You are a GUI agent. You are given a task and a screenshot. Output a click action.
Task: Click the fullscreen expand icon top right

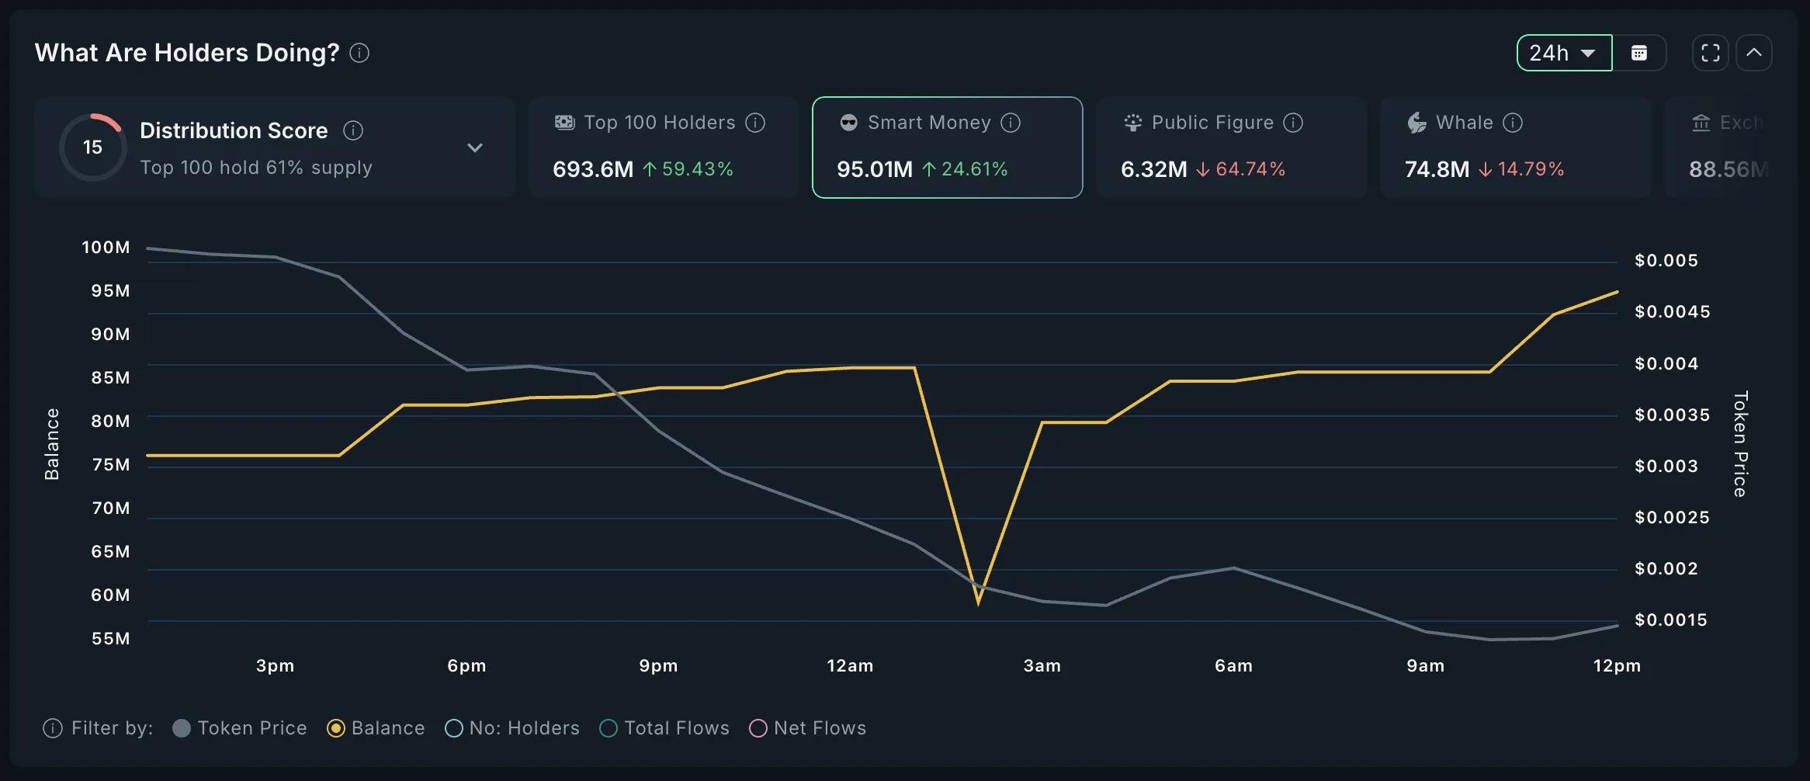pos(1710,52)
